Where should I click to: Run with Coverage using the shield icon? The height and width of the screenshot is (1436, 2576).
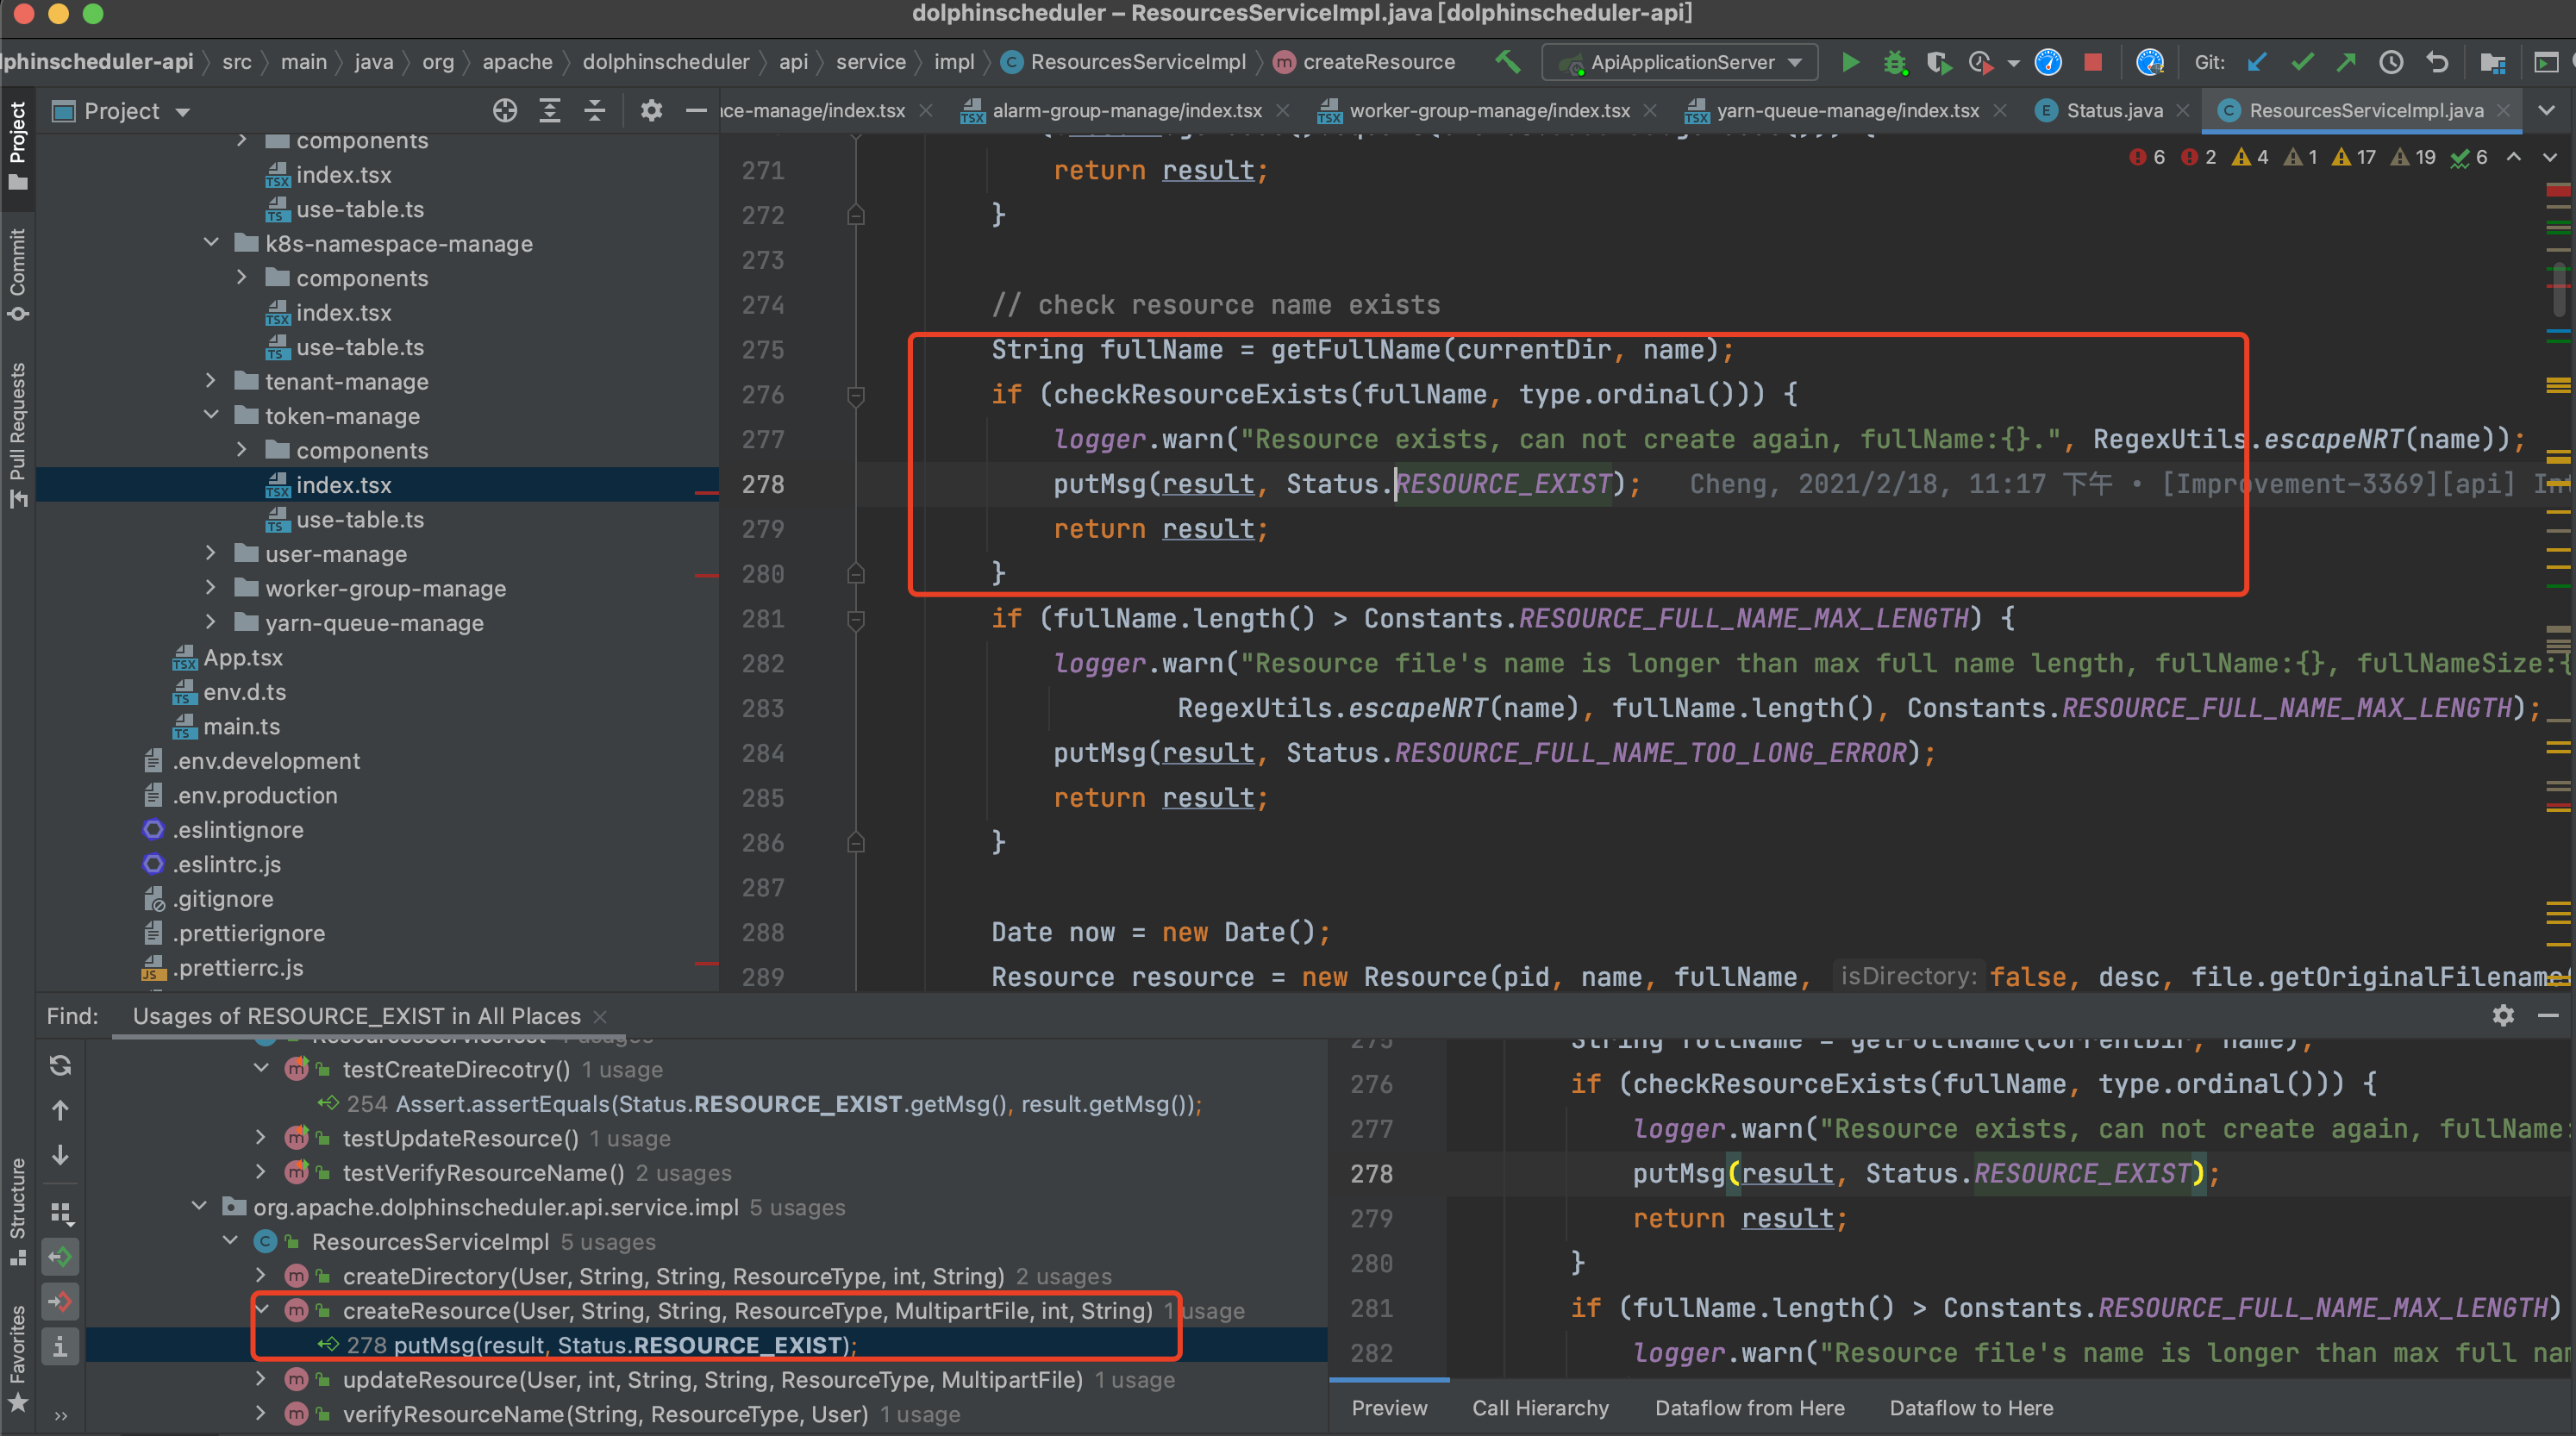(x=1940, y=62)
